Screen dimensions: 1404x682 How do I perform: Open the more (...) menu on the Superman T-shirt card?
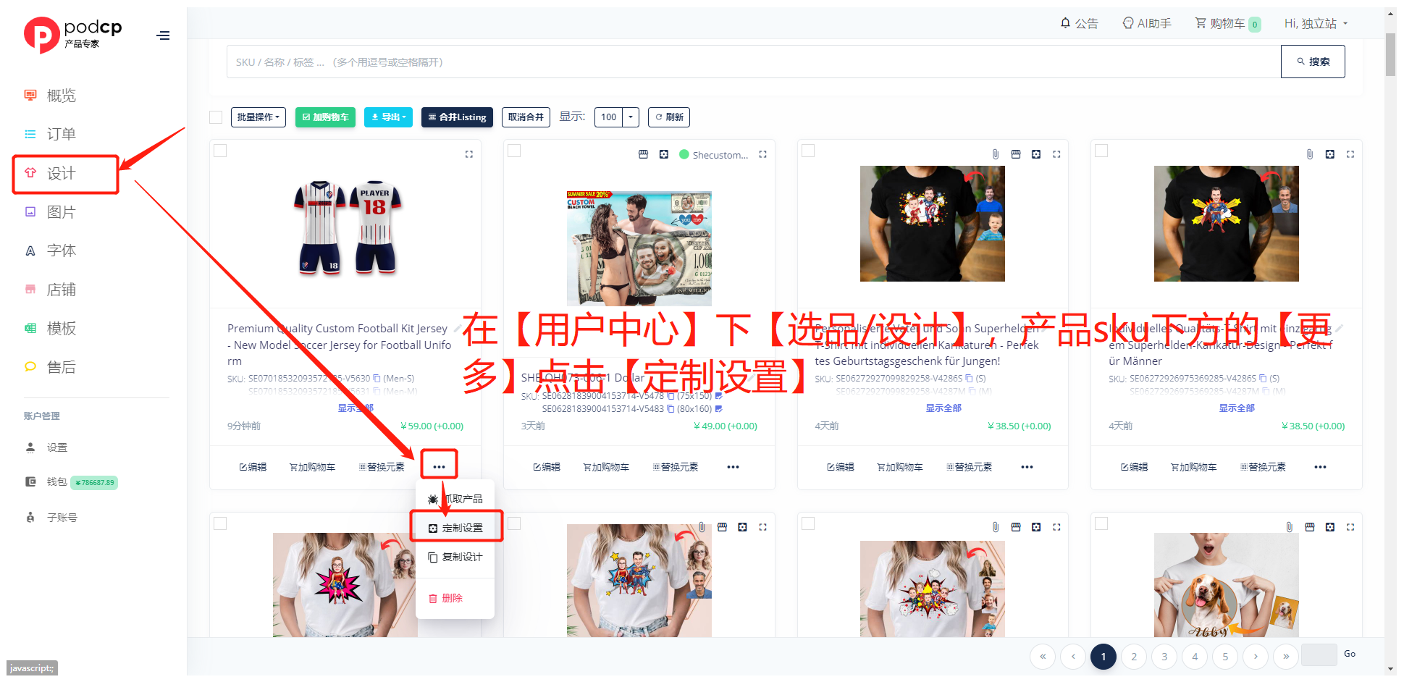pyautogui.click(x=1321, y=467)
